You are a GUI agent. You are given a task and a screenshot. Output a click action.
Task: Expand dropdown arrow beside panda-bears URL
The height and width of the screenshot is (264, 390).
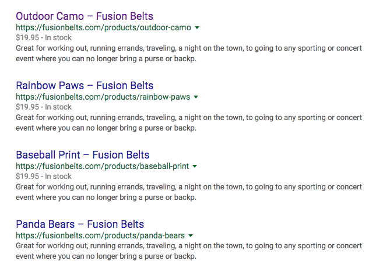coord(191,235)
